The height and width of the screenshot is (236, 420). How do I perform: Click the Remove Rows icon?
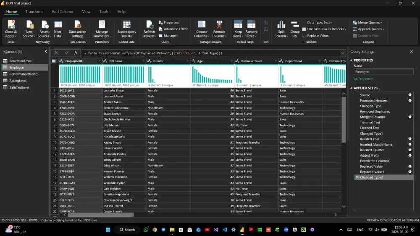pyautogui.click(x=251, y=24)
